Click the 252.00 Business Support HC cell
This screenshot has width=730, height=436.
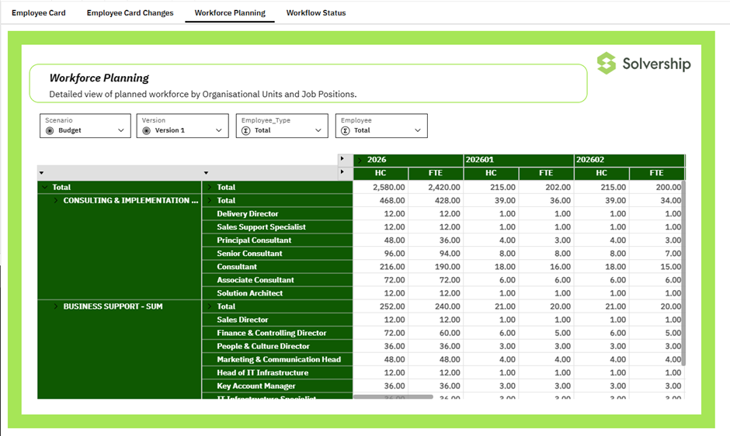[x=381, y=306]
